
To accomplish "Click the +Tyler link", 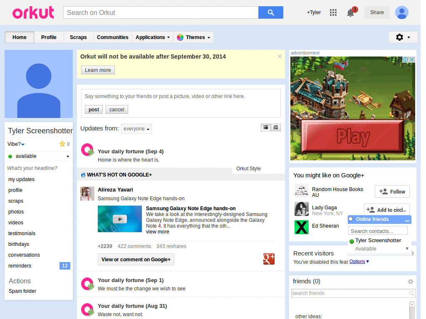I will [x=314, y=12].
